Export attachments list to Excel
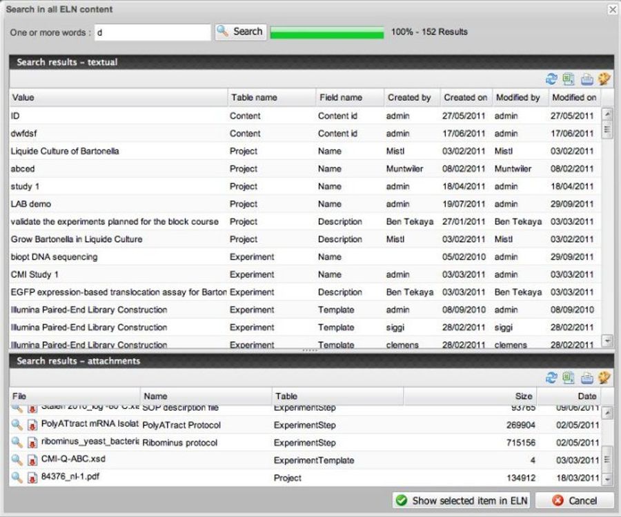 pyautogui.click(x=569, y=378)
